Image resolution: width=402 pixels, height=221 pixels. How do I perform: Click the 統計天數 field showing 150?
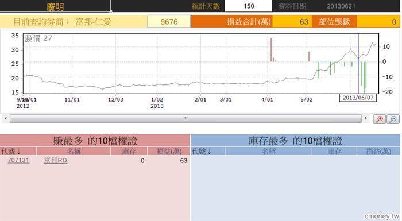click(x=249, y=6)
